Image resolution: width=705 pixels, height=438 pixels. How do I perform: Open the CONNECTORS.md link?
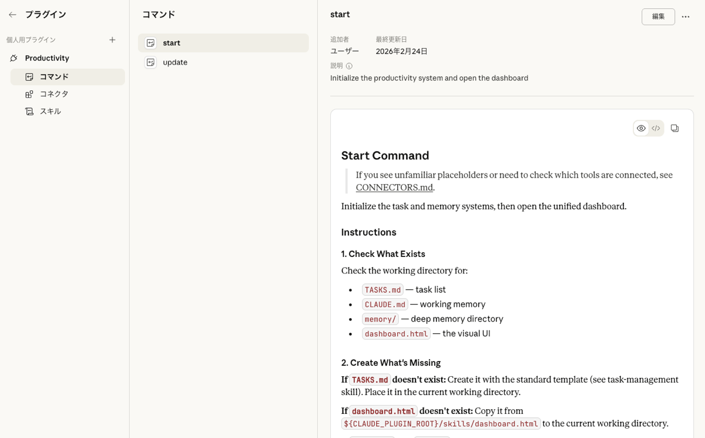tap(394, 188)
